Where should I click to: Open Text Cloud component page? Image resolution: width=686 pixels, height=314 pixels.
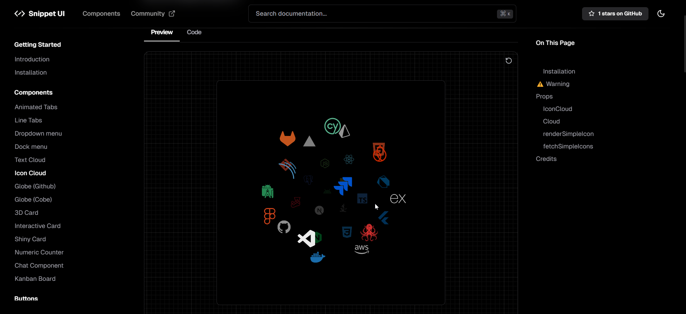30,160
